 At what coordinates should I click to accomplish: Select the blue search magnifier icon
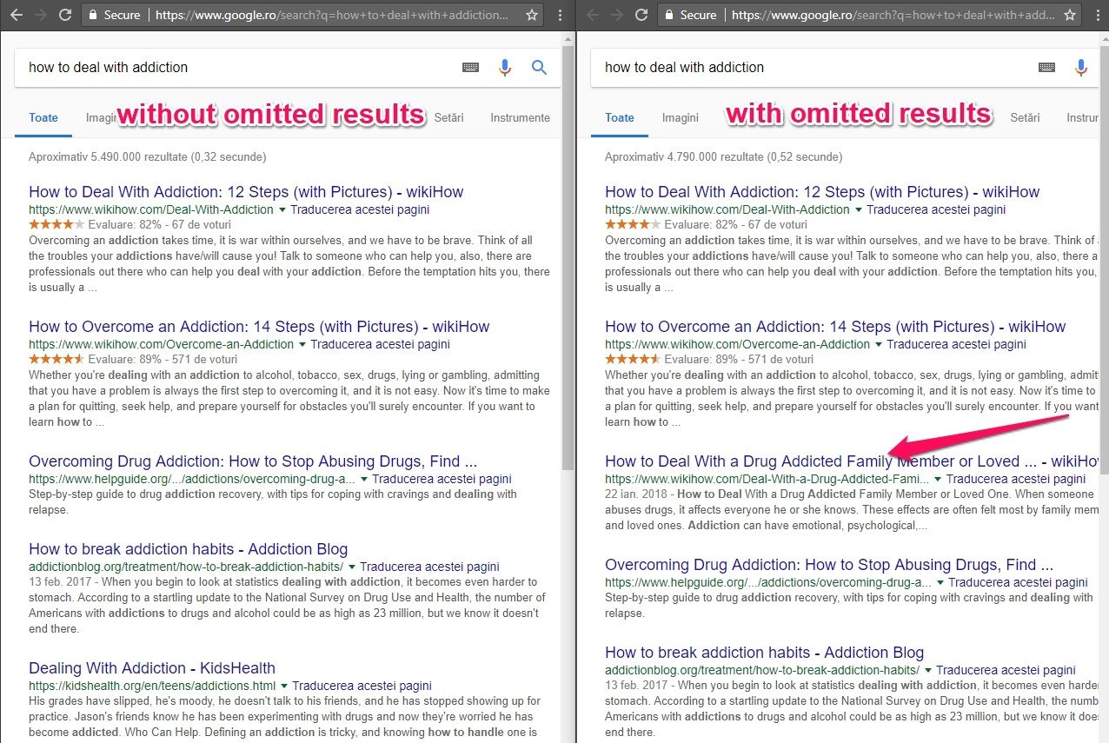(x=539, y=67)
